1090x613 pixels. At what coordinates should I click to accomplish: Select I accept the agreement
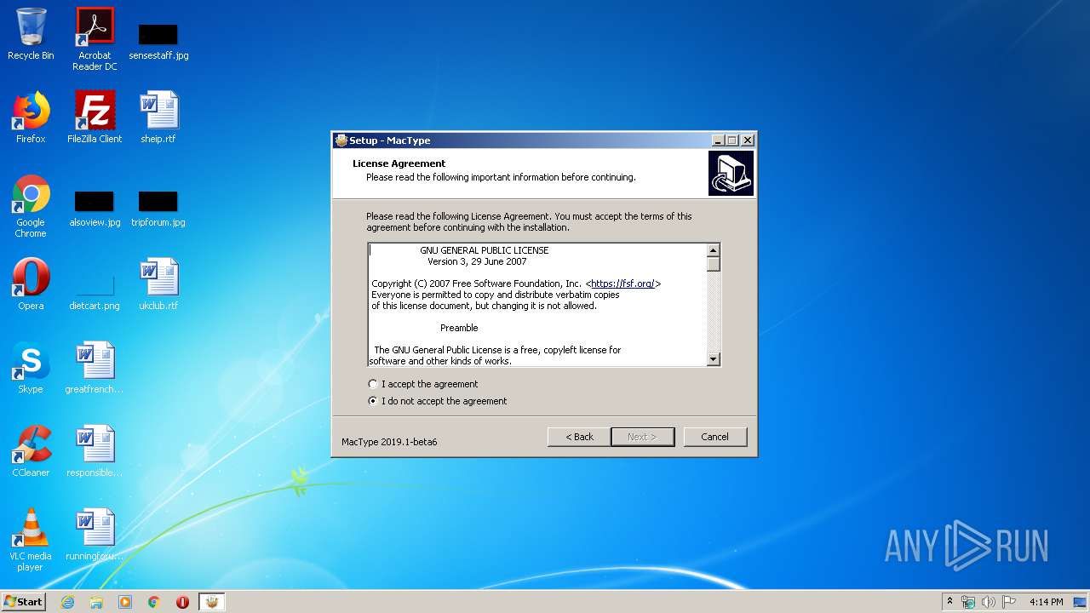click(x=423, y=384)
